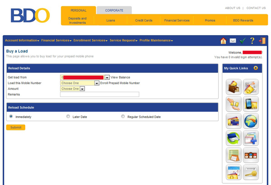
Task: Expand the Service Request menu
Action: (124, 41)
